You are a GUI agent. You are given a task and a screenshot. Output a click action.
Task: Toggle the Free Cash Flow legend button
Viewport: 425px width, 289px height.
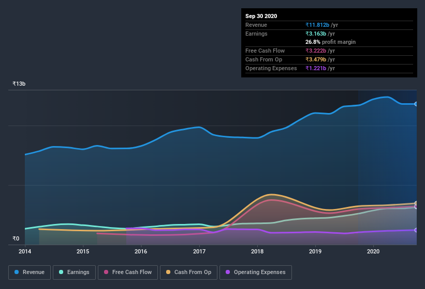point(128,272)
